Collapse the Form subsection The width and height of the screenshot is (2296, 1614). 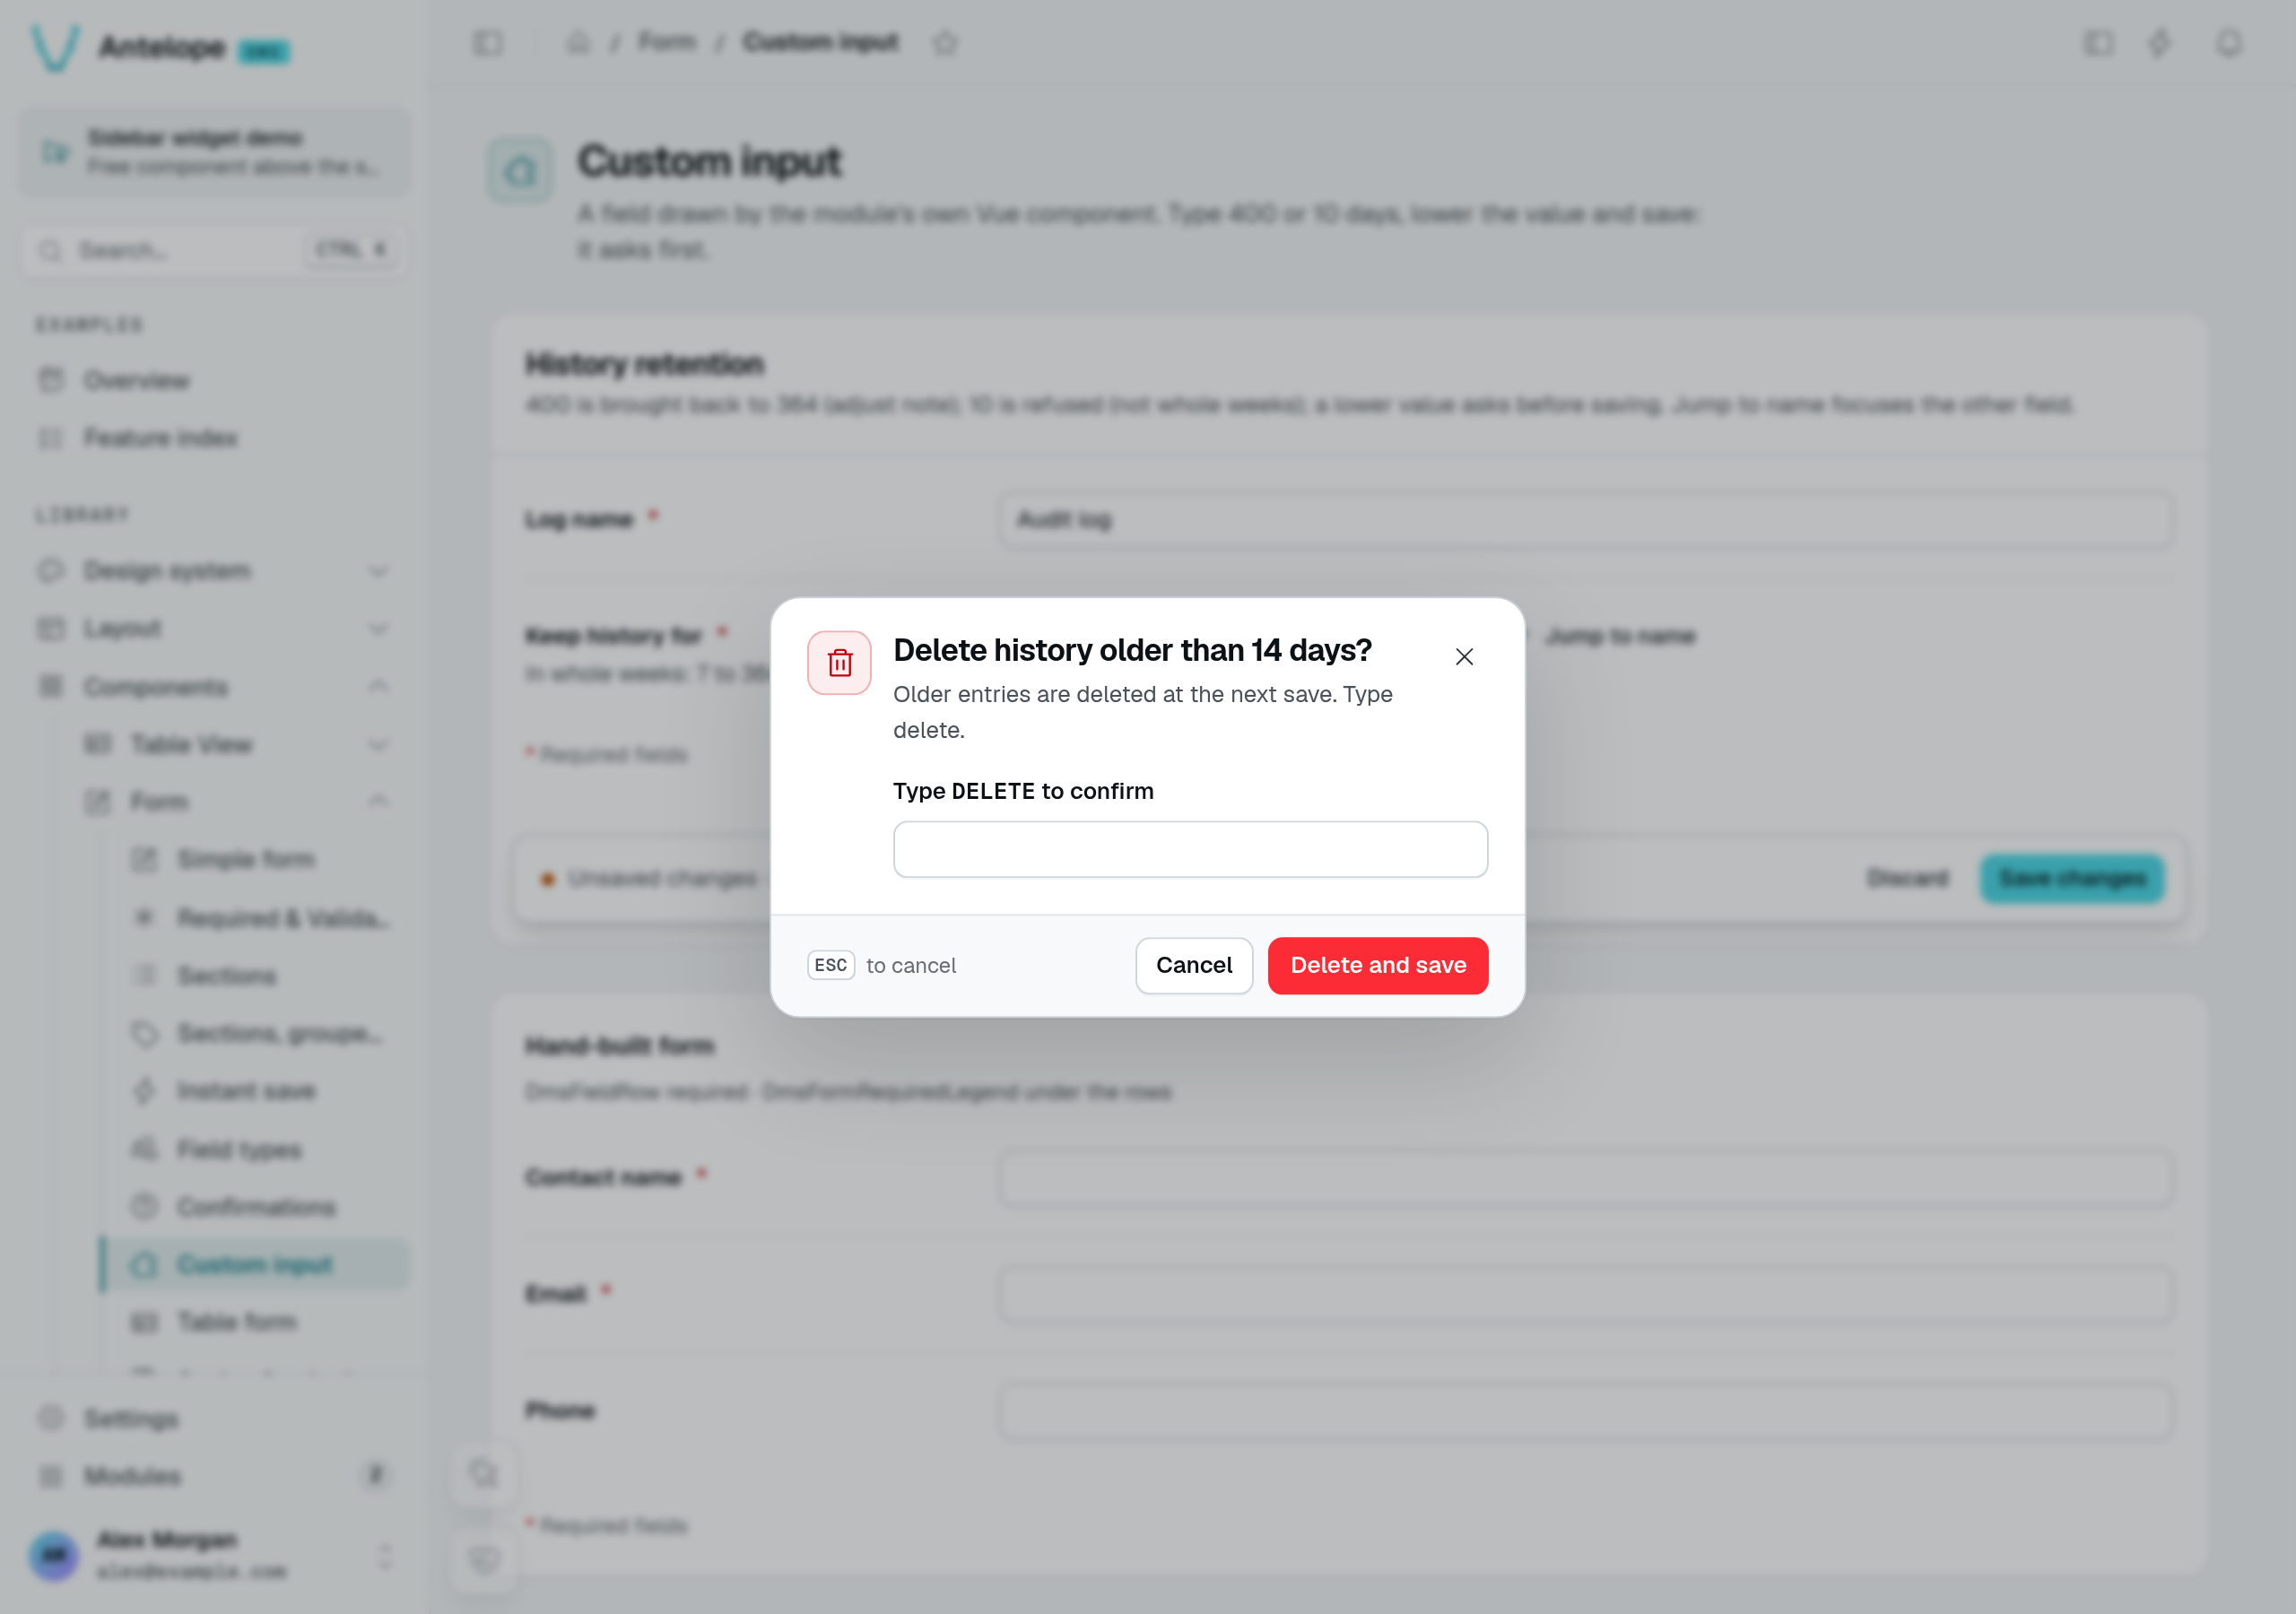click(238, 802)
